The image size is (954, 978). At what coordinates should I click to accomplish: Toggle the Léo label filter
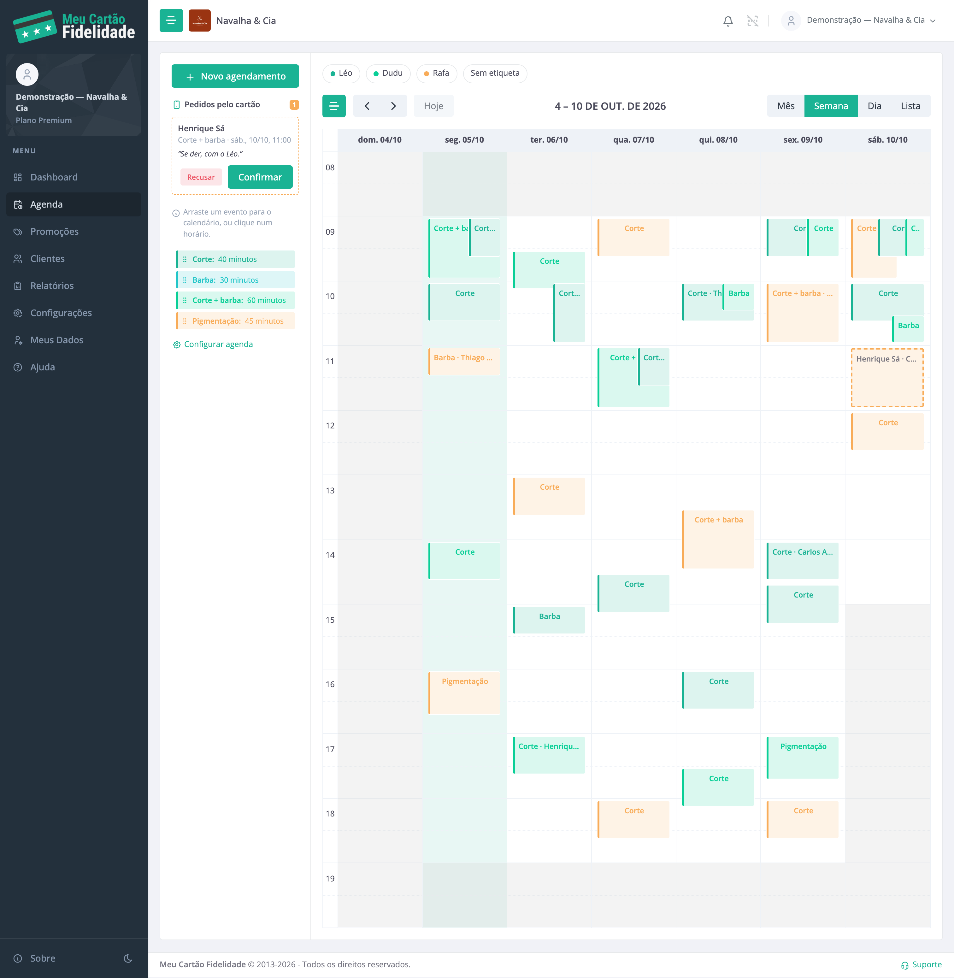tap(341, 73)
